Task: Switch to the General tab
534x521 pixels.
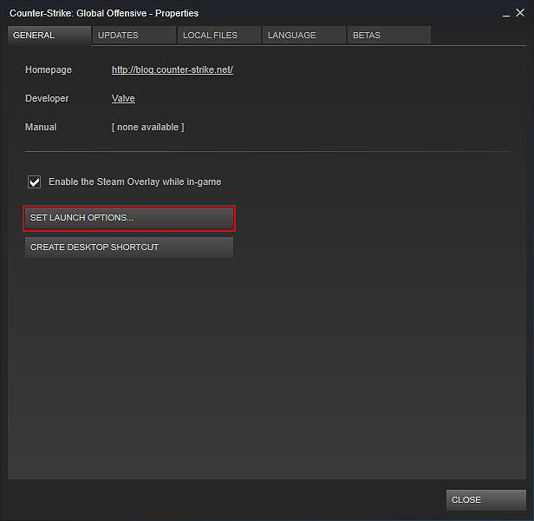Action: (x=49, y=35)
